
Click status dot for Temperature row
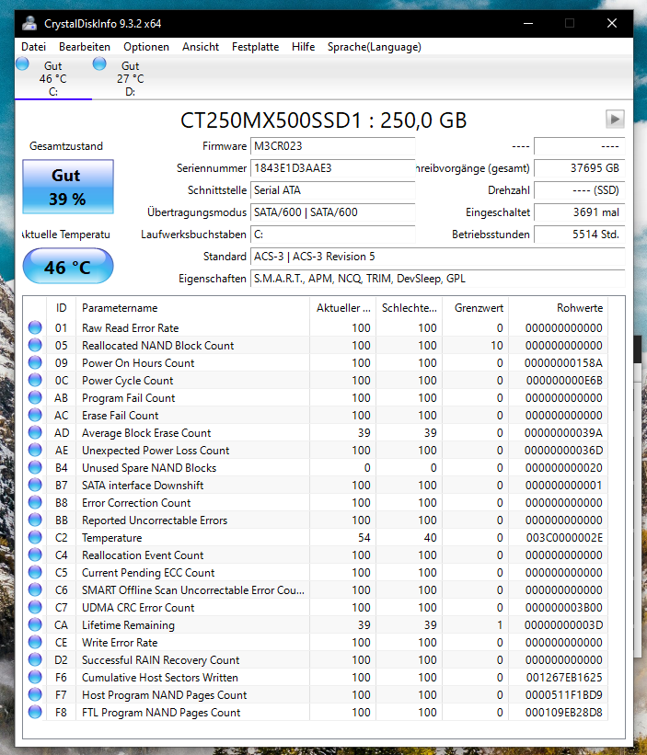coord(35,537)
